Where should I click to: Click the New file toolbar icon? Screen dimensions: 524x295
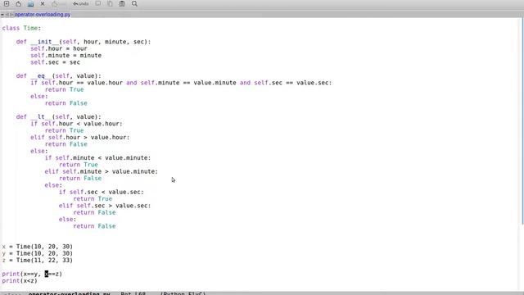(7, 3)
